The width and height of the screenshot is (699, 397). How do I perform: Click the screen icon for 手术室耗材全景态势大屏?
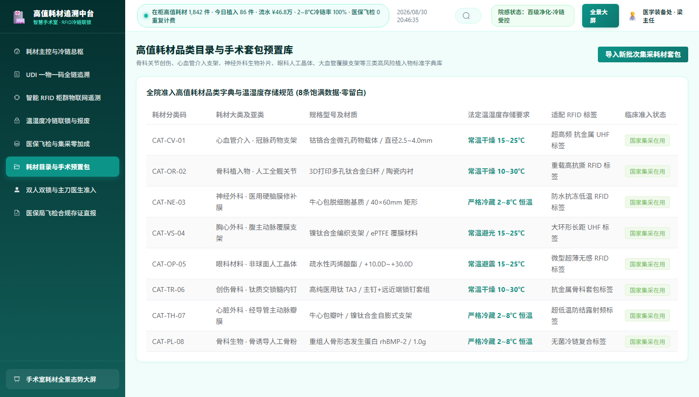coord(17,379)
